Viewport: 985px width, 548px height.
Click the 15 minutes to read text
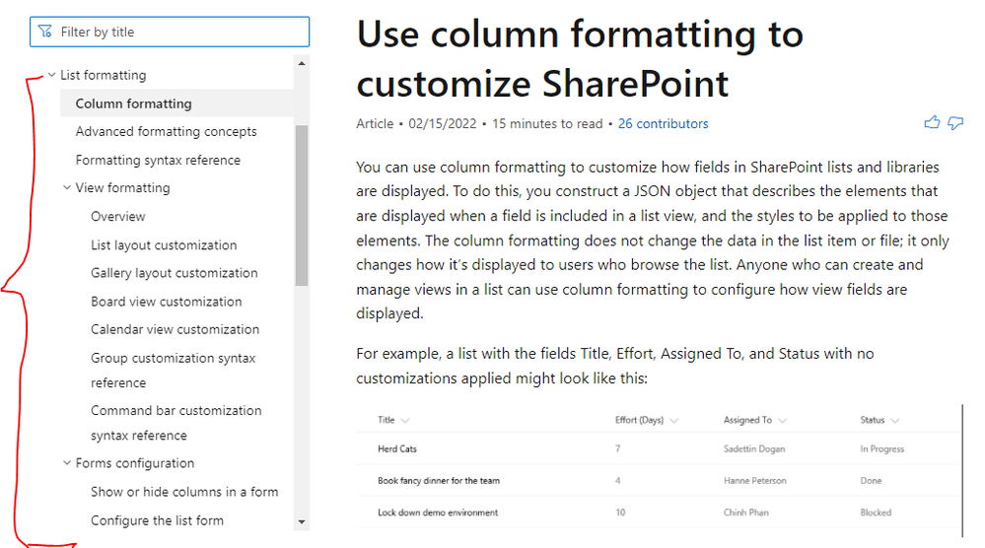[547, 123]
